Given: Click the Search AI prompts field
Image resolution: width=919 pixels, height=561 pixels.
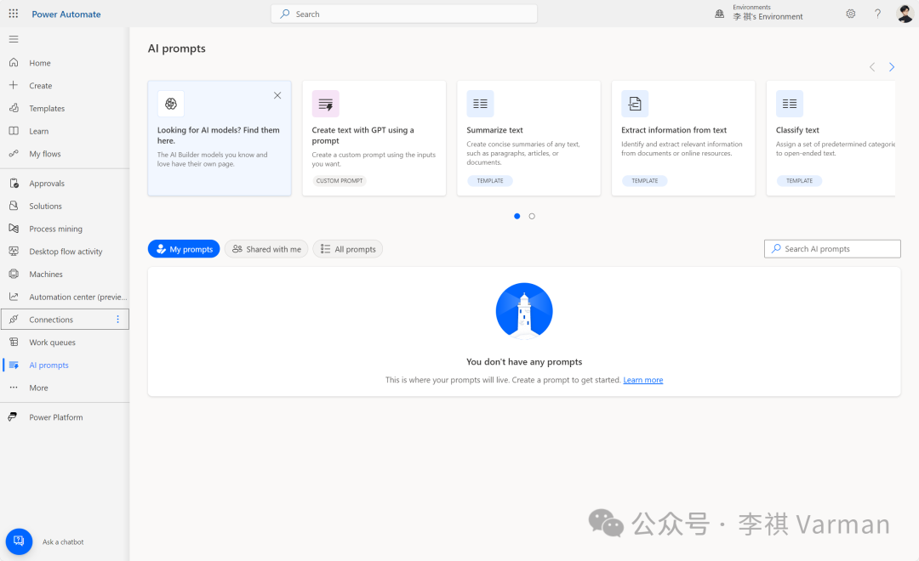Looking at the screenshot, I should click(x=832, y=249).
